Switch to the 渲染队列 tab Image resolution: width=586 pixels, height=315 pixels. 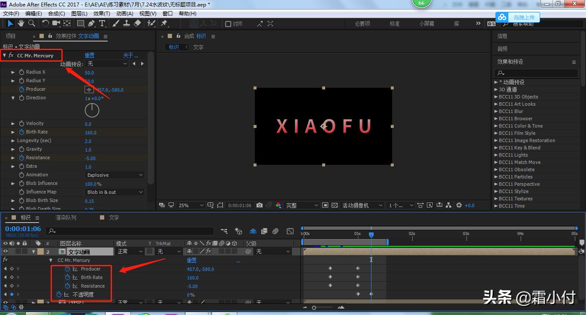click(x=66, y=217)
